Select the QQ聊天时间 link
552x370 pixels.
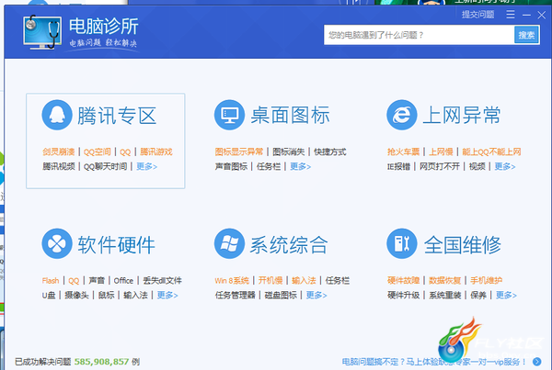(x=105, y=166)
